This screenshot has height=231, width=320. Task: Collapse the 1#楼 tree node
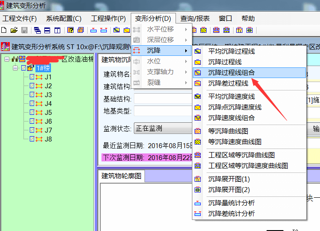click(15, 68)
